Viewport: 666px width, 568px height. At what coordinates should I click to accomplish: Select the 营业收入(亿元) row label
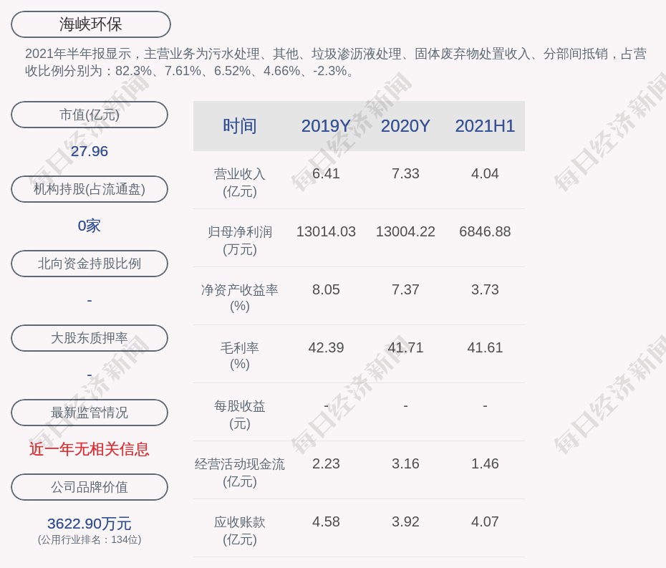point(239,183)
